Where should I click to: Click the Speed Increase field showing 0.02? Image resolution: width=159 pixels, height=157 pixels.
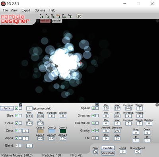(128, 109)
